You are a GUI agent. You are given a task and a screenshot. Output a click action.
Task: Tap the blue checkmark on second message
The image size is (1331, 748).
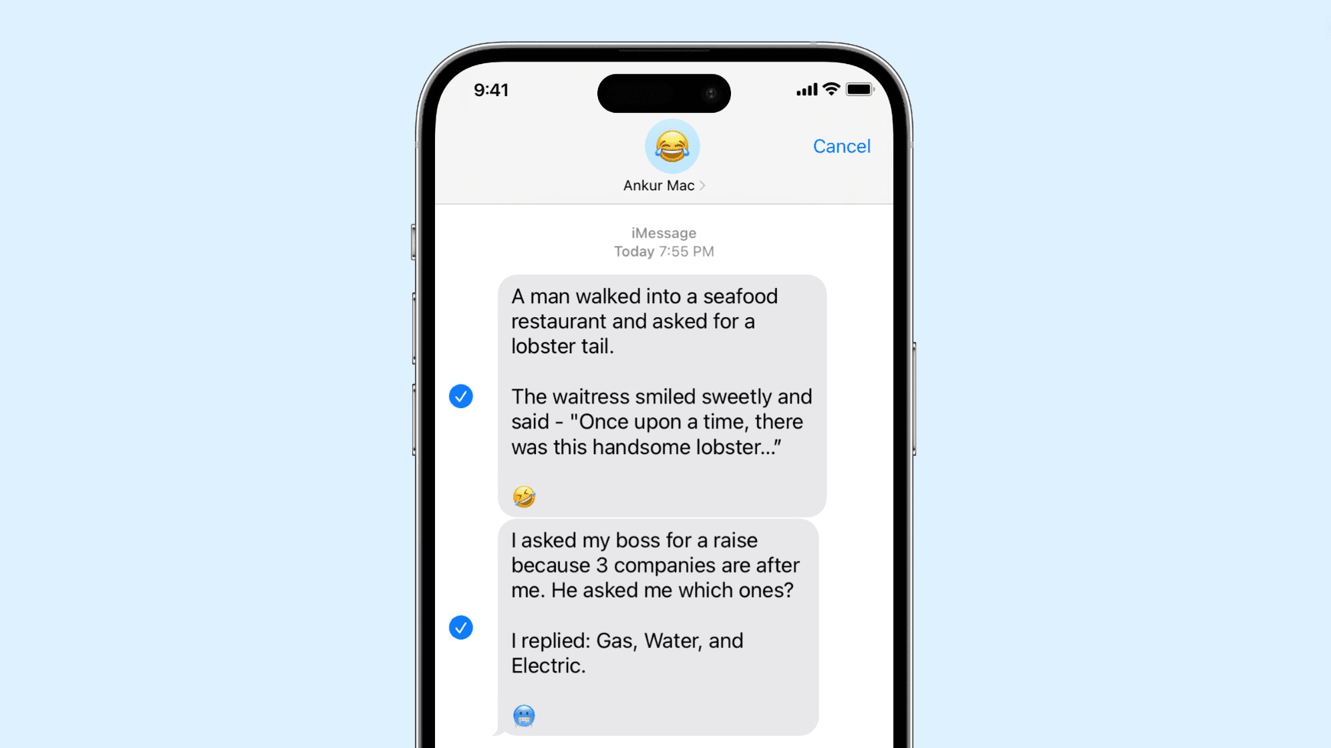click(x=460, y=627)
